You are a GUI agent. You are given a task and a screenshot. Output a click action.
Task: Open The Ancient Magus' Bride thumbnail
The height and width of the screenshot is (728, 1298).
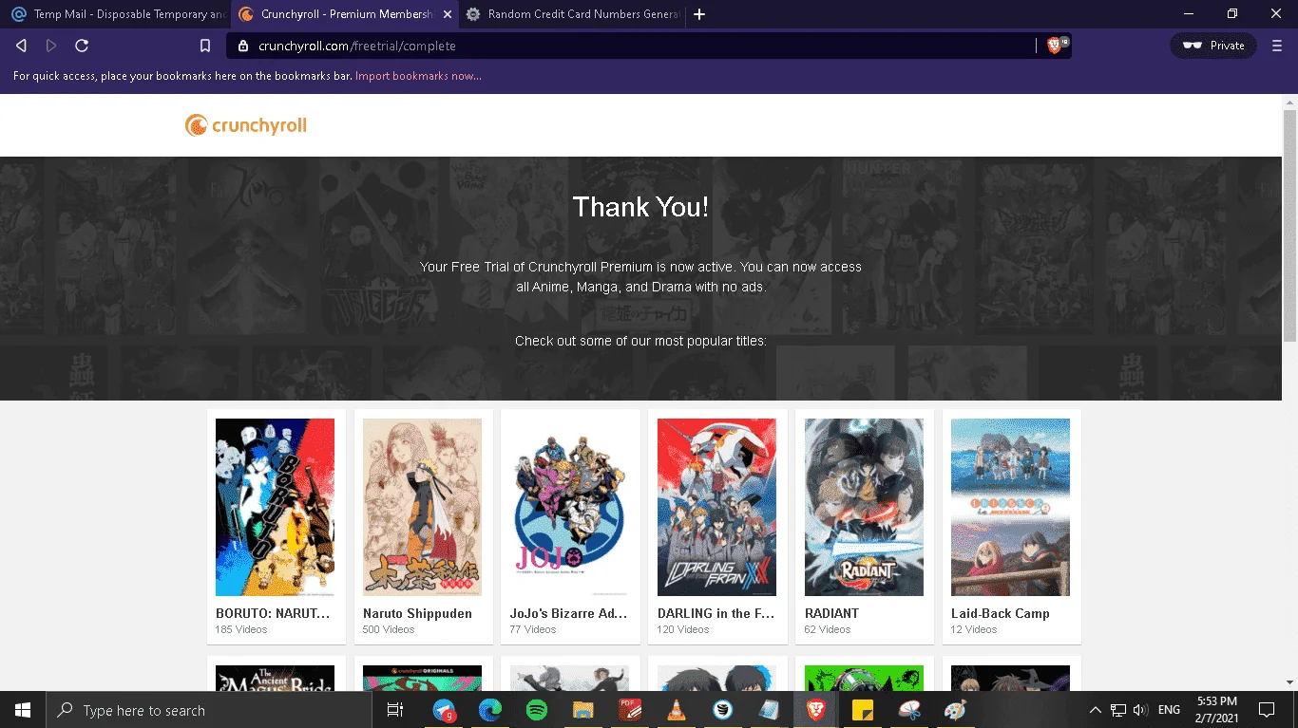click(x=275, y=678)
